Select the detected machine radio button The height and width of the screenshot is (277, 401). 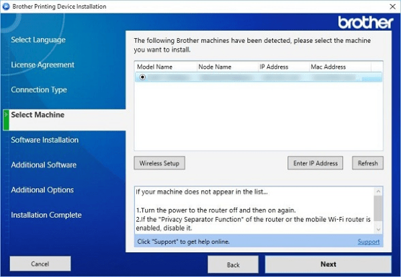(143, 77)
